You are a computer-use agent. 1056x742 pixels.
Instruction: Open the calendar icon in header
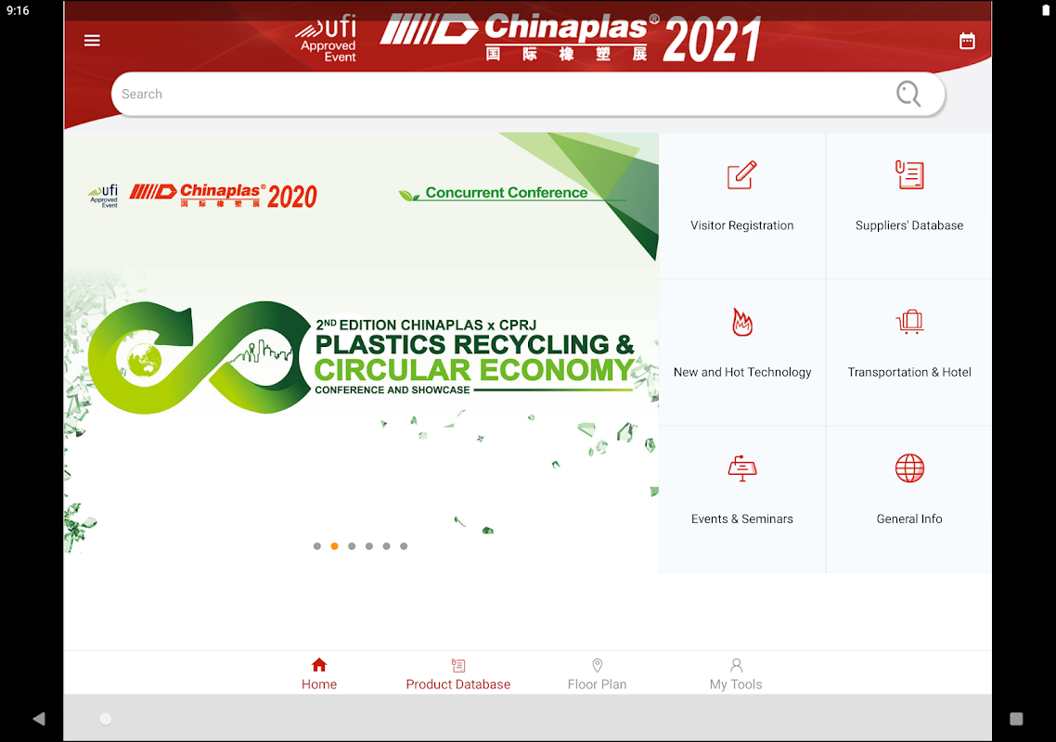(966, 41)
